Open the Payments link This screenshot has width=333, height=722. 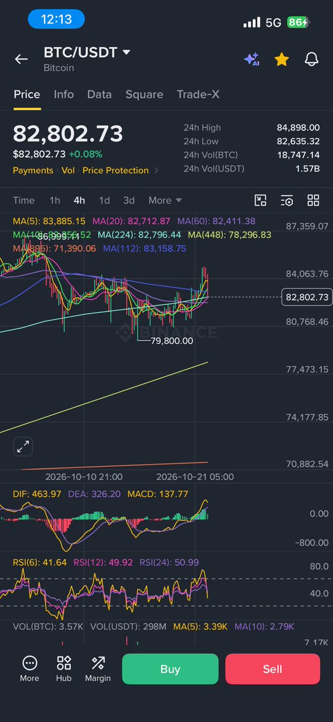pyautogui.click(x=33, y=170)
